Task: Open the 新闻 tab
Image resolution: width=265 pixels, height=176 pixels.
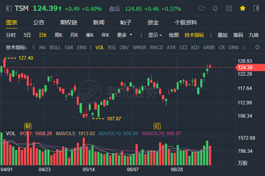Action: [99, 22]
